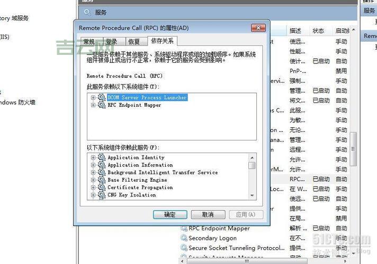Click gear icon beside CNG Key Isolation
377x264 pixels.
102,195
